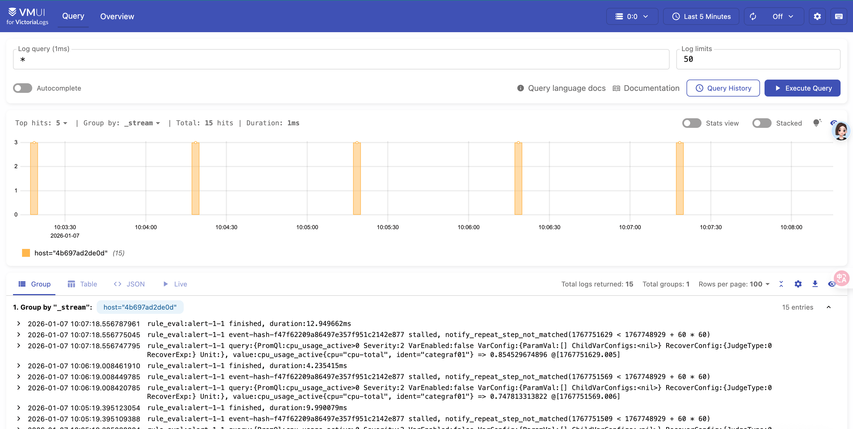Turn on the Stats view toggle
Viewport: 853px width, 429px height.
[691, 123]
